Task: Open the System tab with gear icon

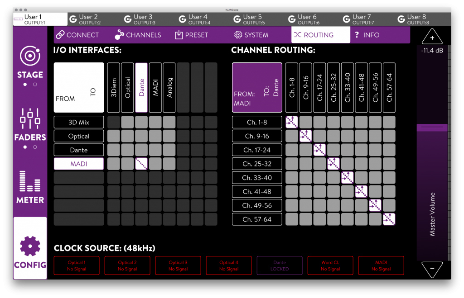Action: click(x=251, y=35)
